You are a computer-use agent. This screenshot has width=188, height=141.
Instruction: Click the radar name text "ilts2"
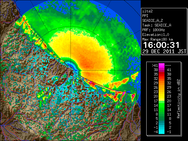point(147,11)
